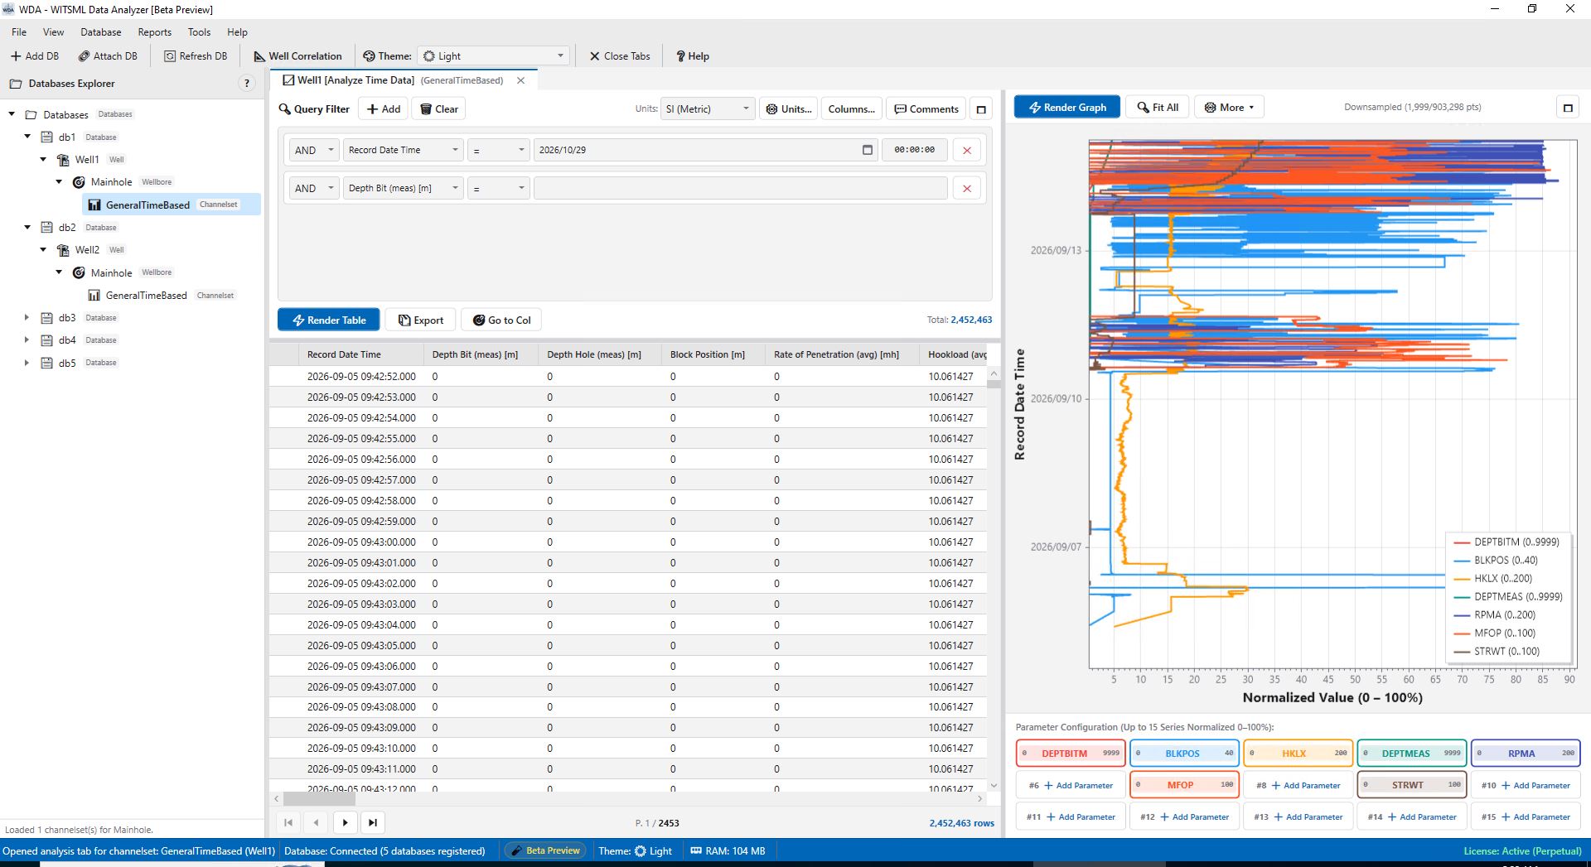Viewport: 1591px width, 867px height.
Task: Click Add Parameter in slot #6
Action: pos(1071,785)
